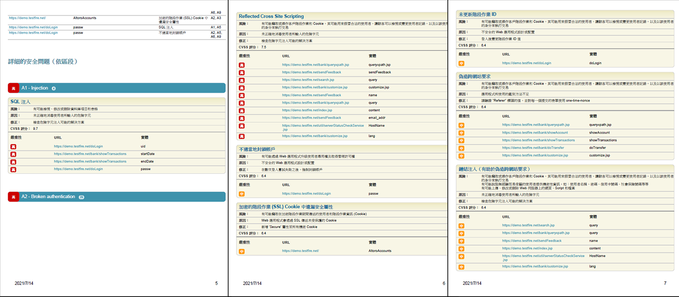Click the count badge 26 beside Broken authentication
679x297 pixels.
pyautogui.click(x=81, y=197)
